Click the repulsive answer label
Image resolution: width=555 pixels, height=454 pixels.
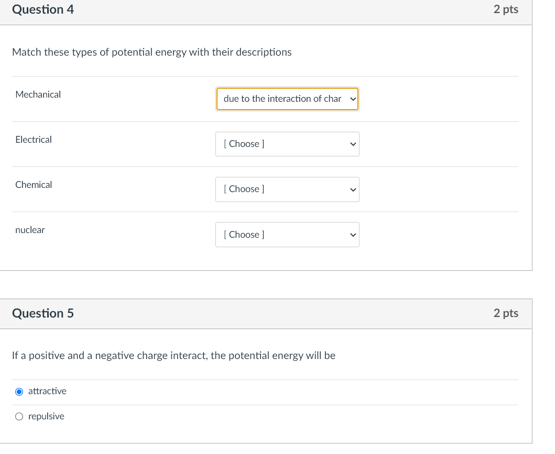(46, 416)
